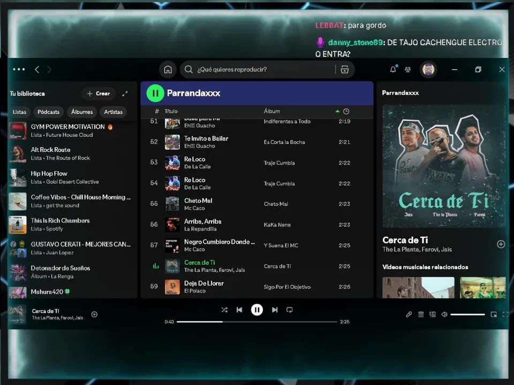The image size is (514, 385).
Task: Open the first related music video thumbnail
Action: click(x=418, y=288)
